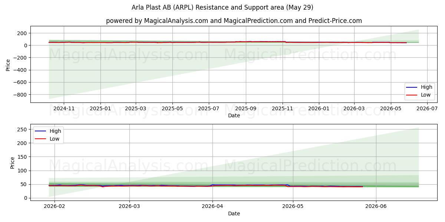This screenshot has height=222, width=445.
Task: Click the top chart x-axis label '2024-11'
Action: [x=64, y=109]
